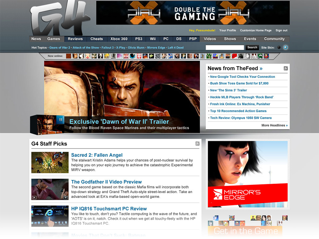The image size is (319, 239).
Task: Open Fallout 3 hot topic
Action: tap(108, 47)
